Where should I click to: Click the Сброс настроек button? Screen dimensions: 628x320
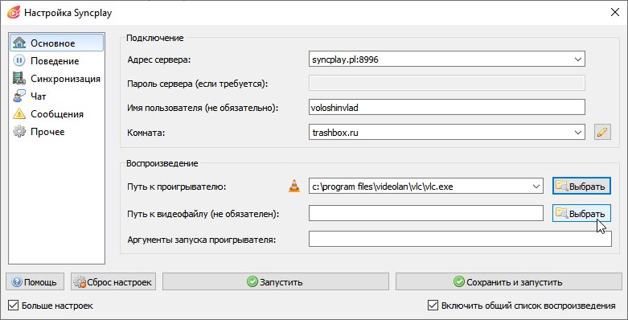pyautogui.click(x=113, y=282)
